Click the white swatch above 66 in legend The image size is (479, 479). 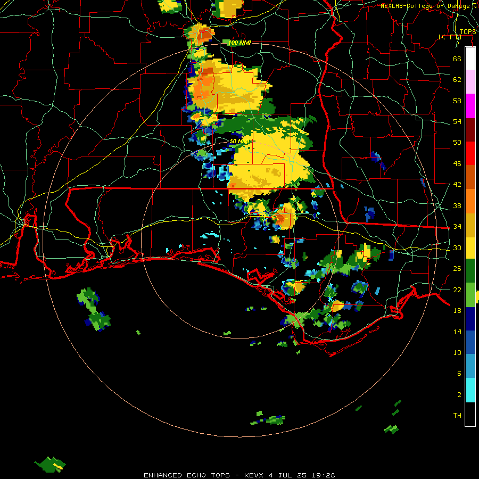click(470, 59)
